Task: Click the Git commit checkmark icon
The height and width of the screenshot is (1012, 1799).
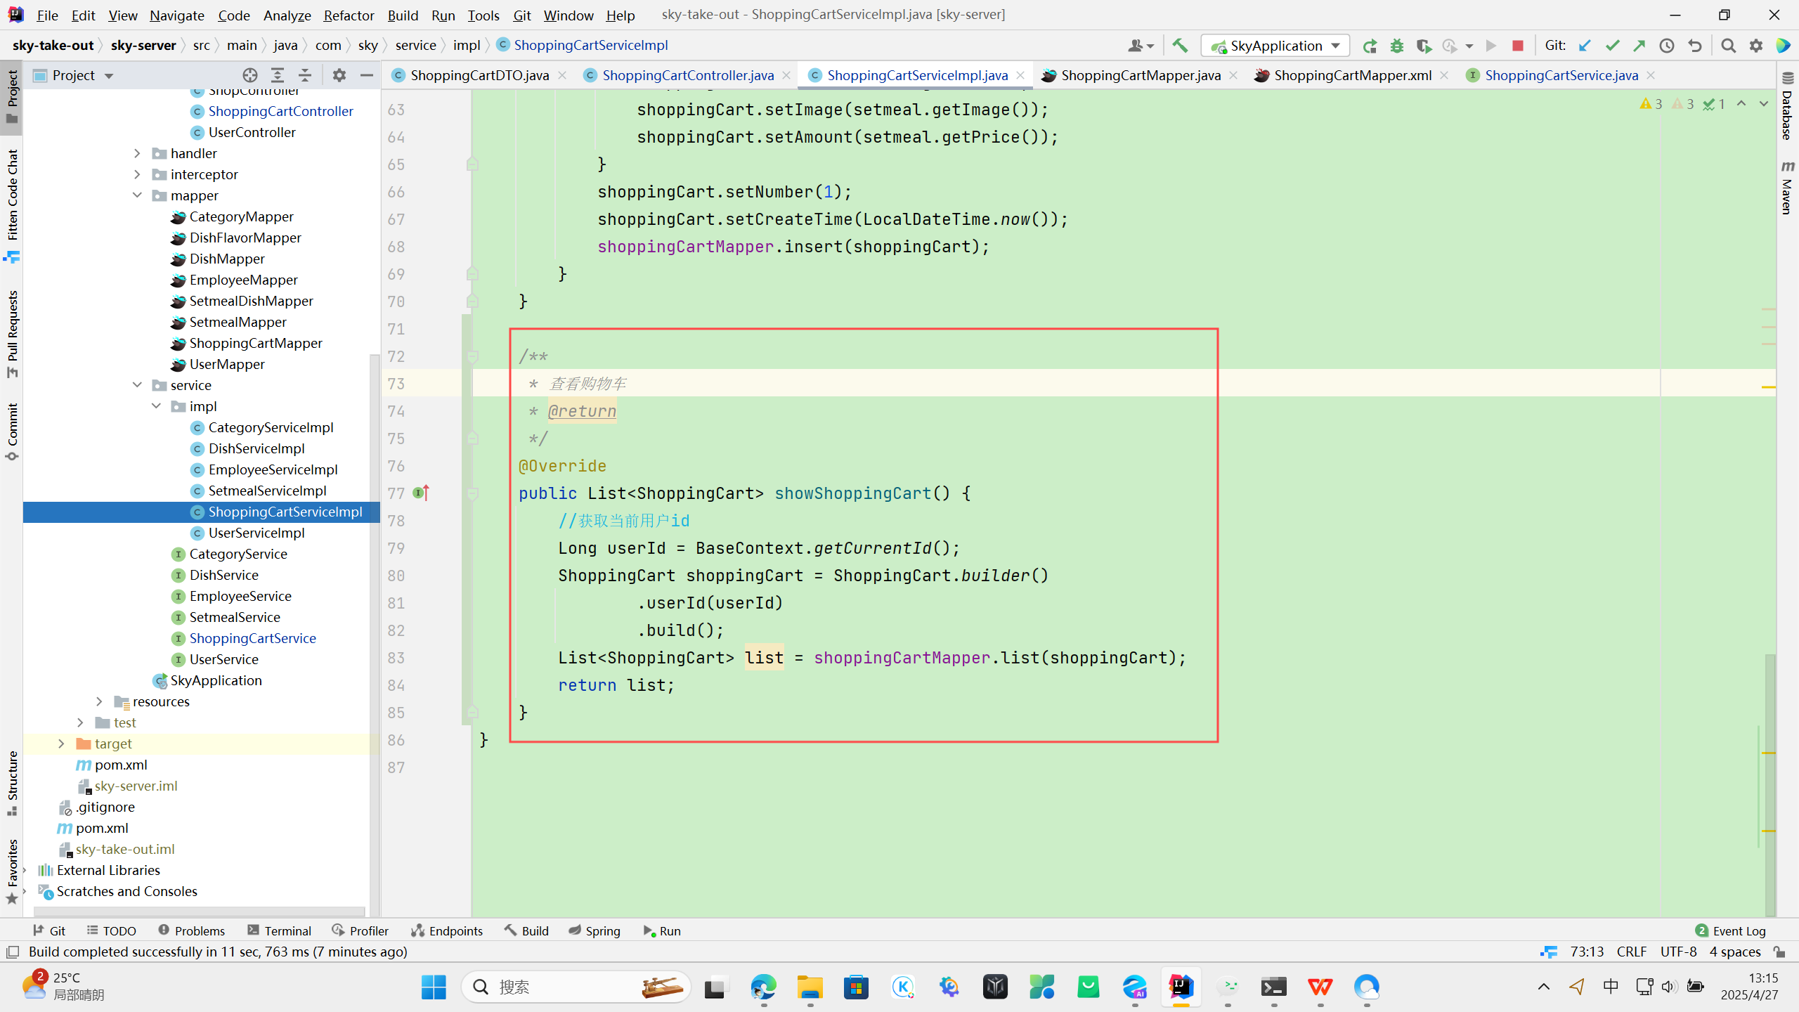Action: pyautogui.click(x=1612, y=46)
